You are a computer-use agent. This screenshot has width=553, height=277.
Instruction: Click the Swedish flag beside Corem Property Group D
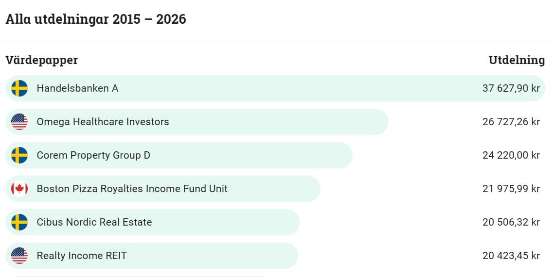(19, 155)
